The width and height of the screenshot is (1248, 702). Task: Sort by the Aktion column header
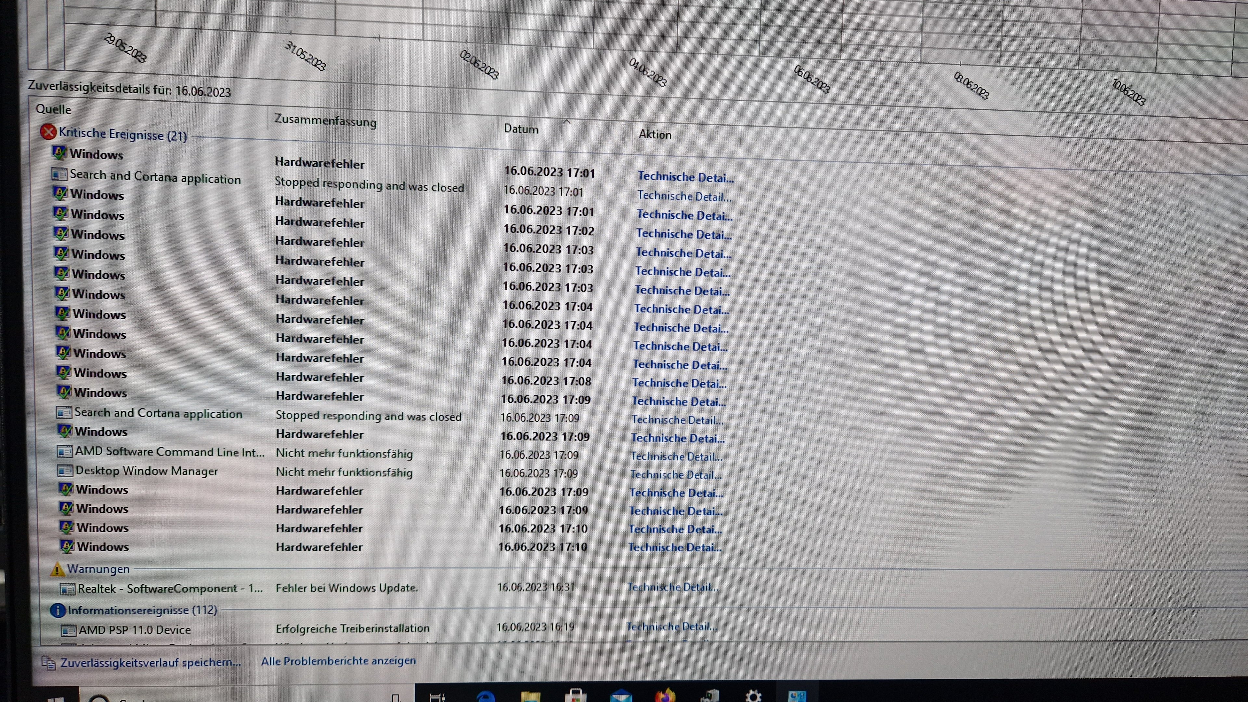(x=655, y=134)
